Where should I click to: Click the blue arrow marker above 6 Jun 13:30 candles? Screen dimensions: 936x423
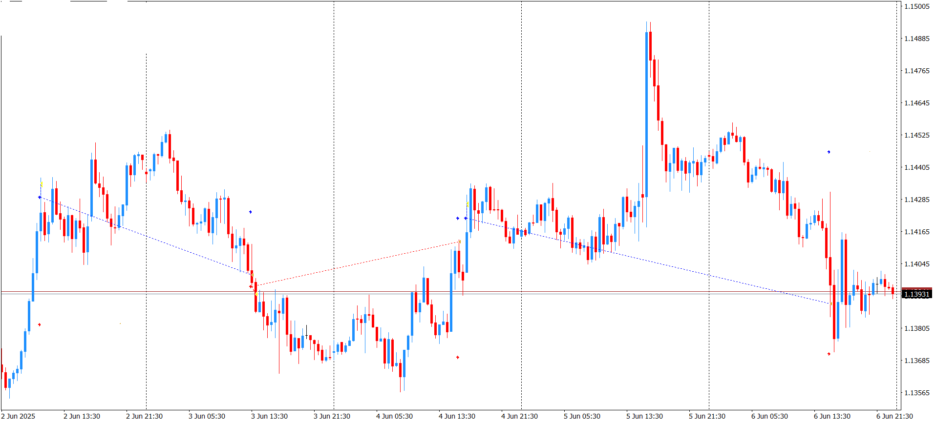tap(829, 152)
